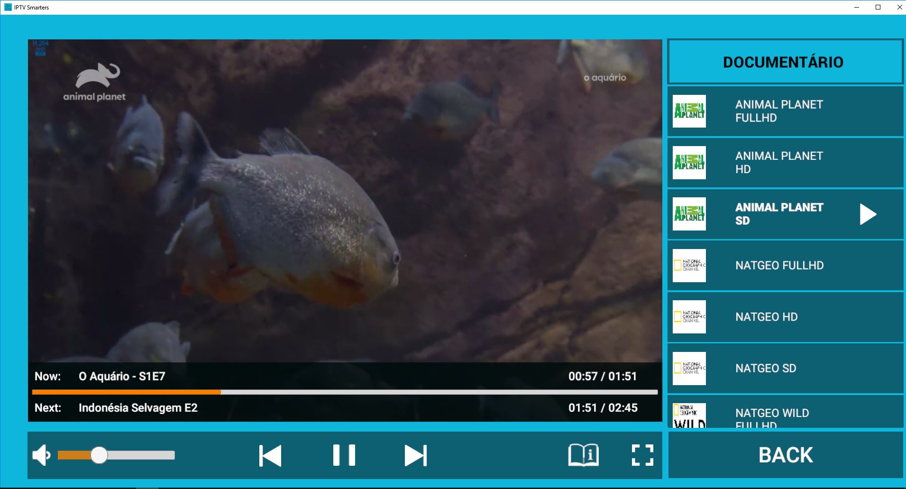
Task: Click the Animal Planet SD logo thumbnail
Action: [689, 214]
